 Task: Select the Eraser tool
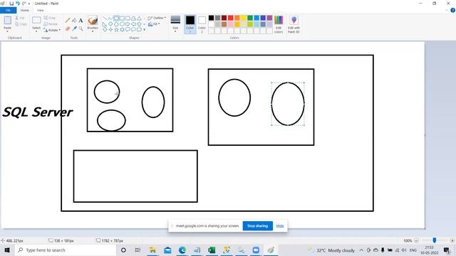(x=68, y=28)
